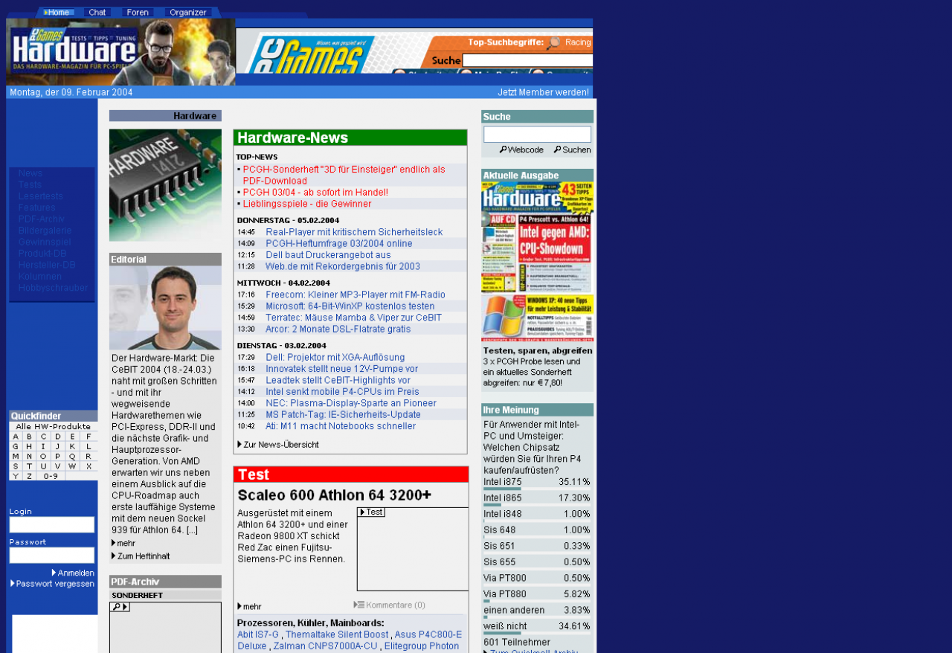Choose letter M in Quickfinder
Viewport: 952px width, 653px height.
(16, 456)
